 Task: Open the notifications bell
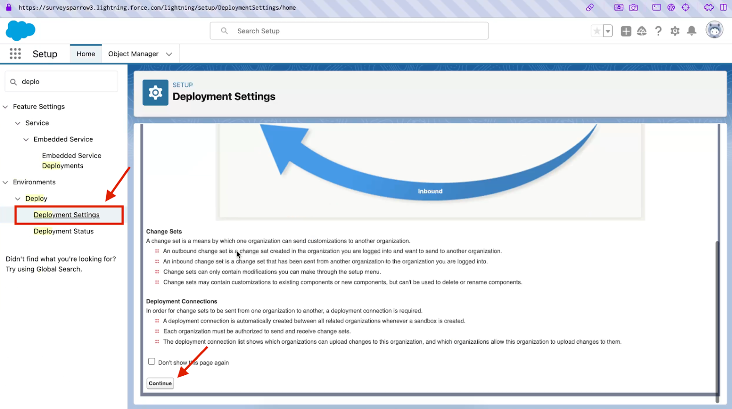coord(692,31)
